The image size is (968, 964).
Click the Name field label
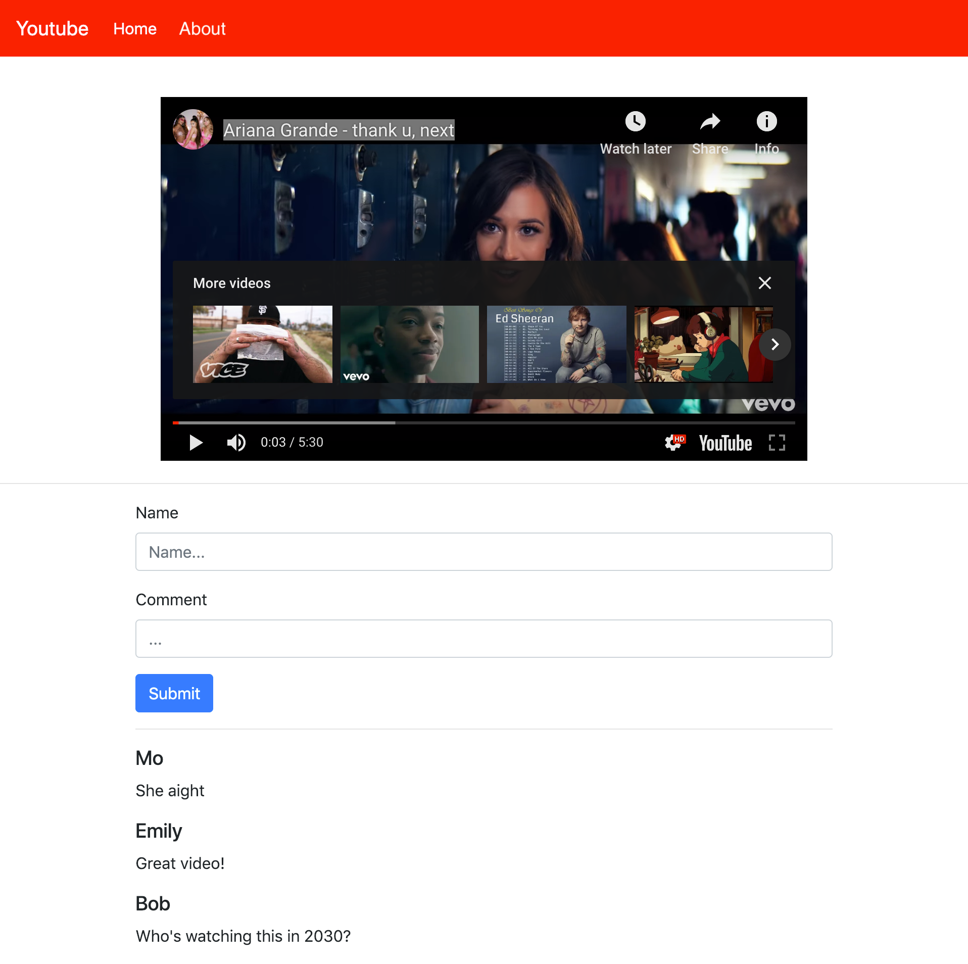click(x=157, y=513)
